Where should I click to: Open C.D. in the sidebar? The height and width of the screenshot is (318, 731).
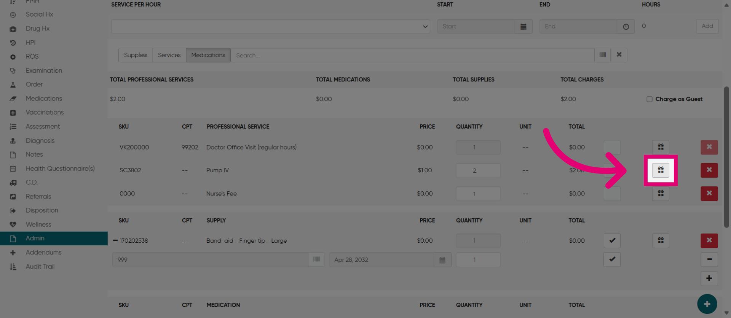pyautogui.click(x=32, y=182)
